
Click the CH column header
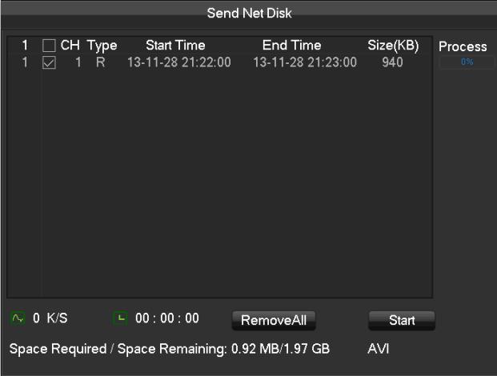tap(70, 46)
